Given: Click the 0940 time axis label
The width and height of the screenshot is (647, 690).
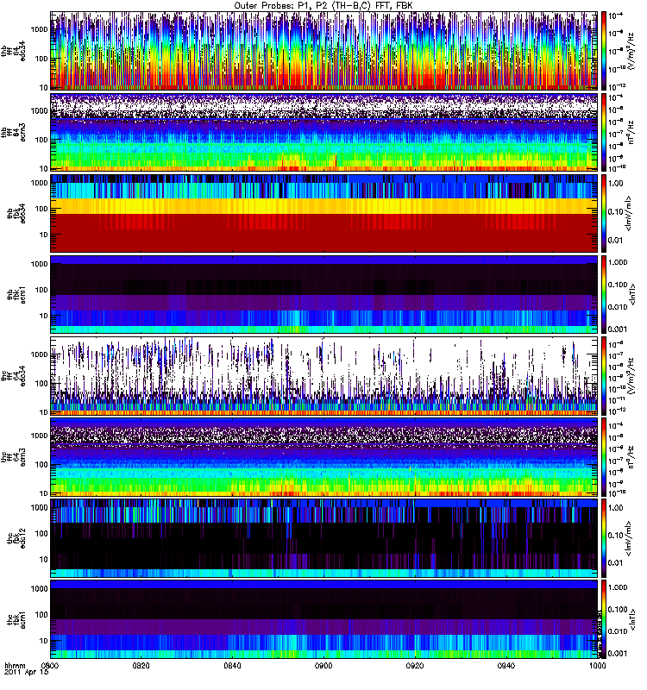Looking at the screenshot, I should [x=506, y=665].
